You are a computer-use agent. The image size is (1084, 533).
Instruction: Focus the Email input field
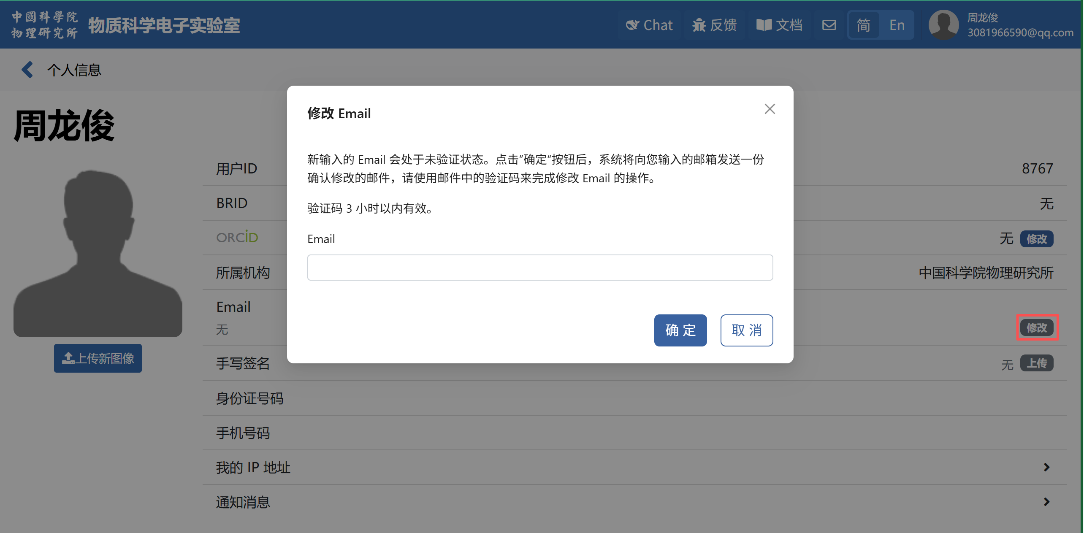point(540,268)
